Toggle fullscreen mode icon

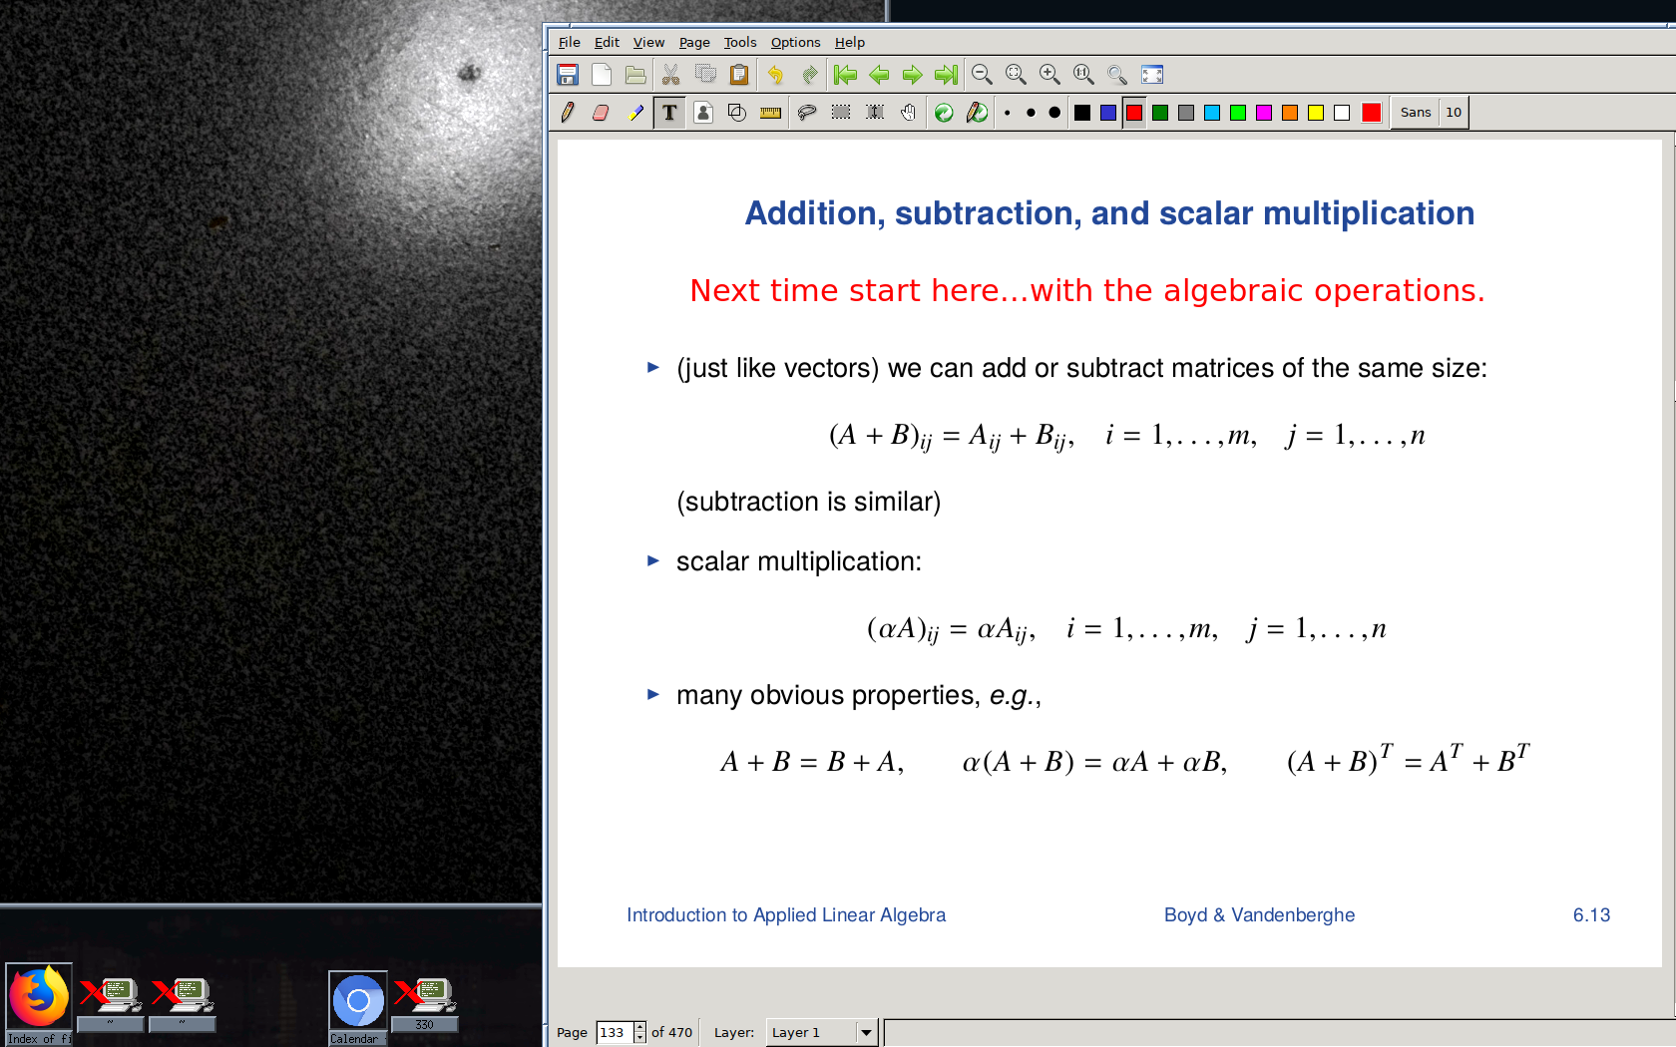click(1152, 75)
